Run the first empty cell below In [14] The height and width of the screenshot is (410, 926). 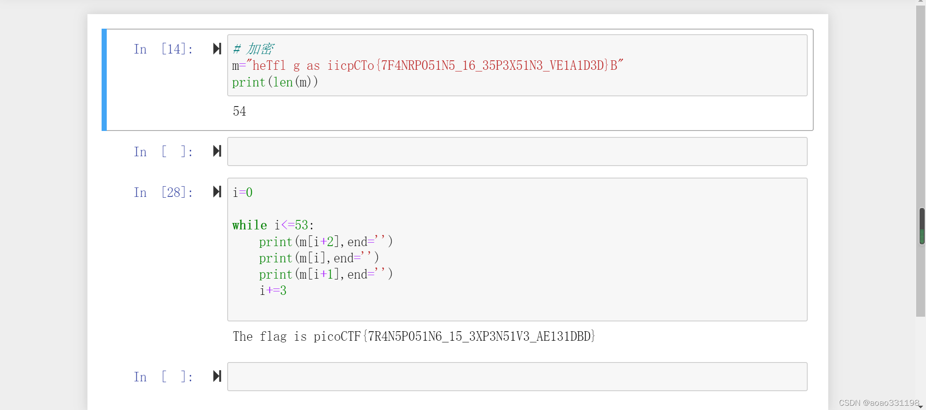[x=217, y=151]
